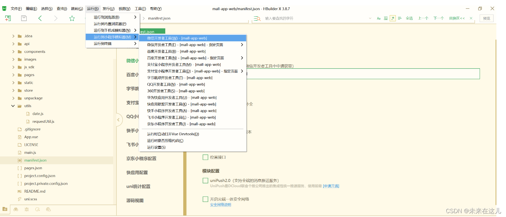Open 京东小程序配置 section
The width and height of the screenshot is (506, 217).
[141, 159]
